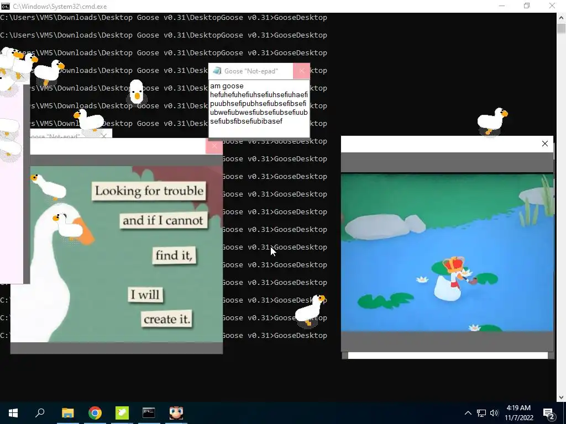Click "hefuhefuhefiuhsefiuhsefiuhaefi" line in Not-epad
Screen dimensions: 566x424
(x=259, y=94)
